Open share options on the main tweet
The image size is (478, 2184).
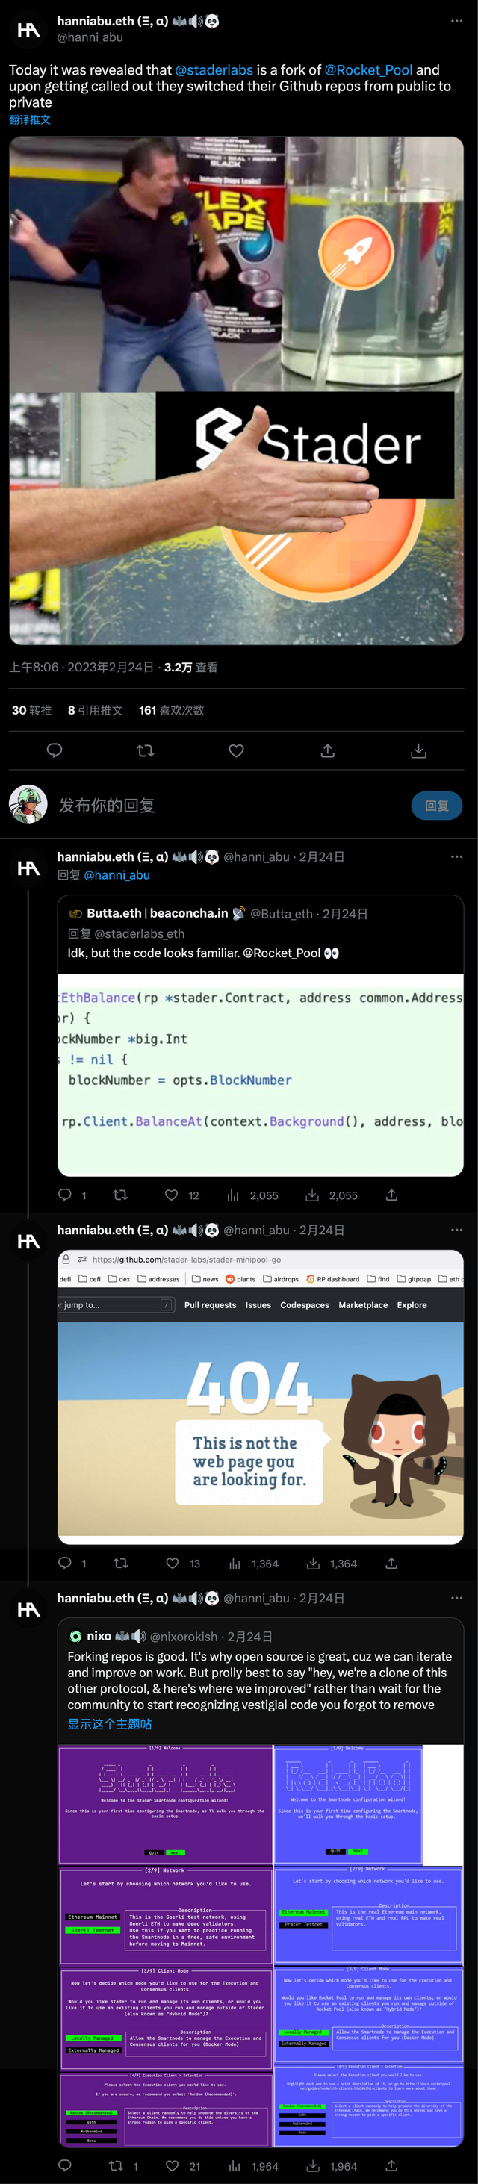[328, 750]
